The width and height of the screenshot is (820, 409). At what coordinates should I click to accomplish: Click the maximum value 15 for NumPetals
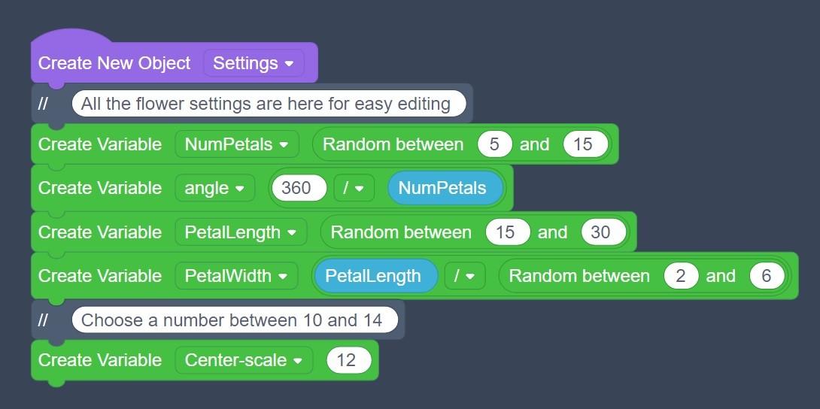pyautogui.click(x=583, y=144)
